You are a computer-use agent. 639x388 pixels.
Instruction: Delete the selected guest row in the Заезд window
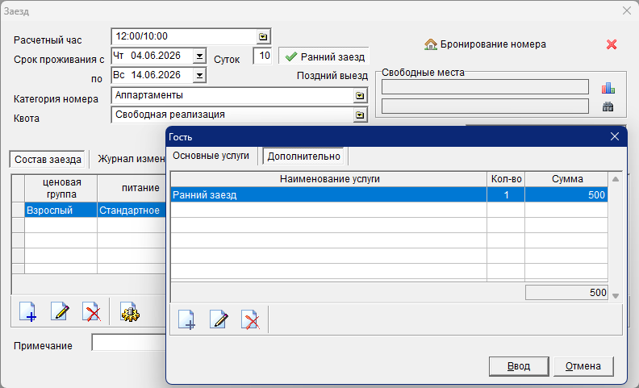click(x=91, y=312)
